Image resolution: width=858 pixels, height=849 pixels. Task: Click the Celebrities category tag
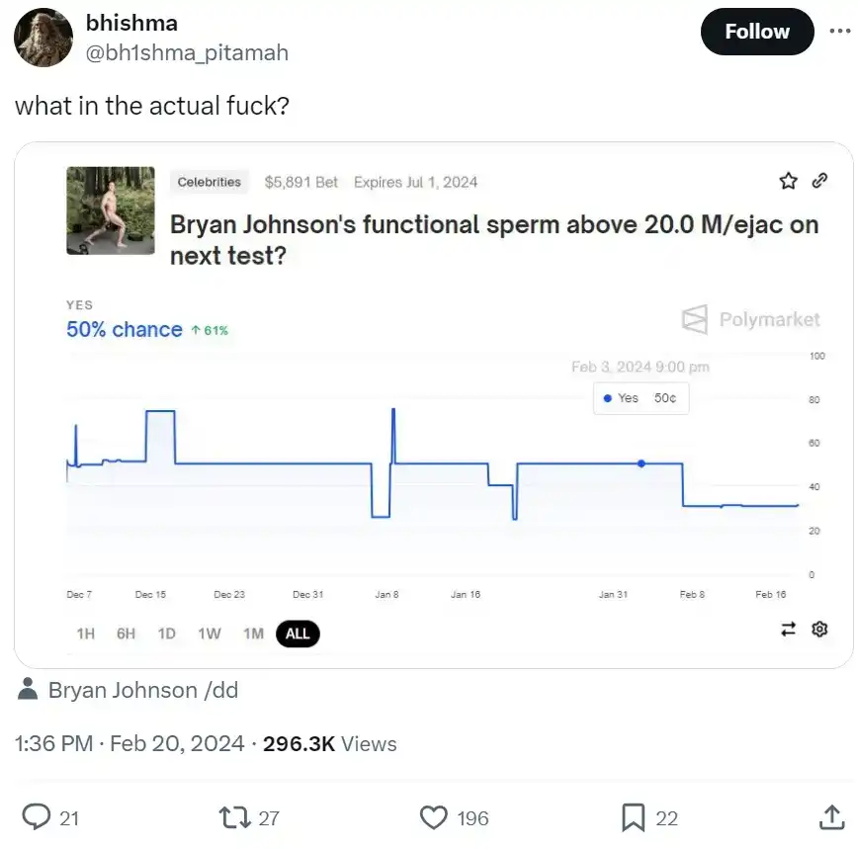pyautogui.click(x=210, y=182)
